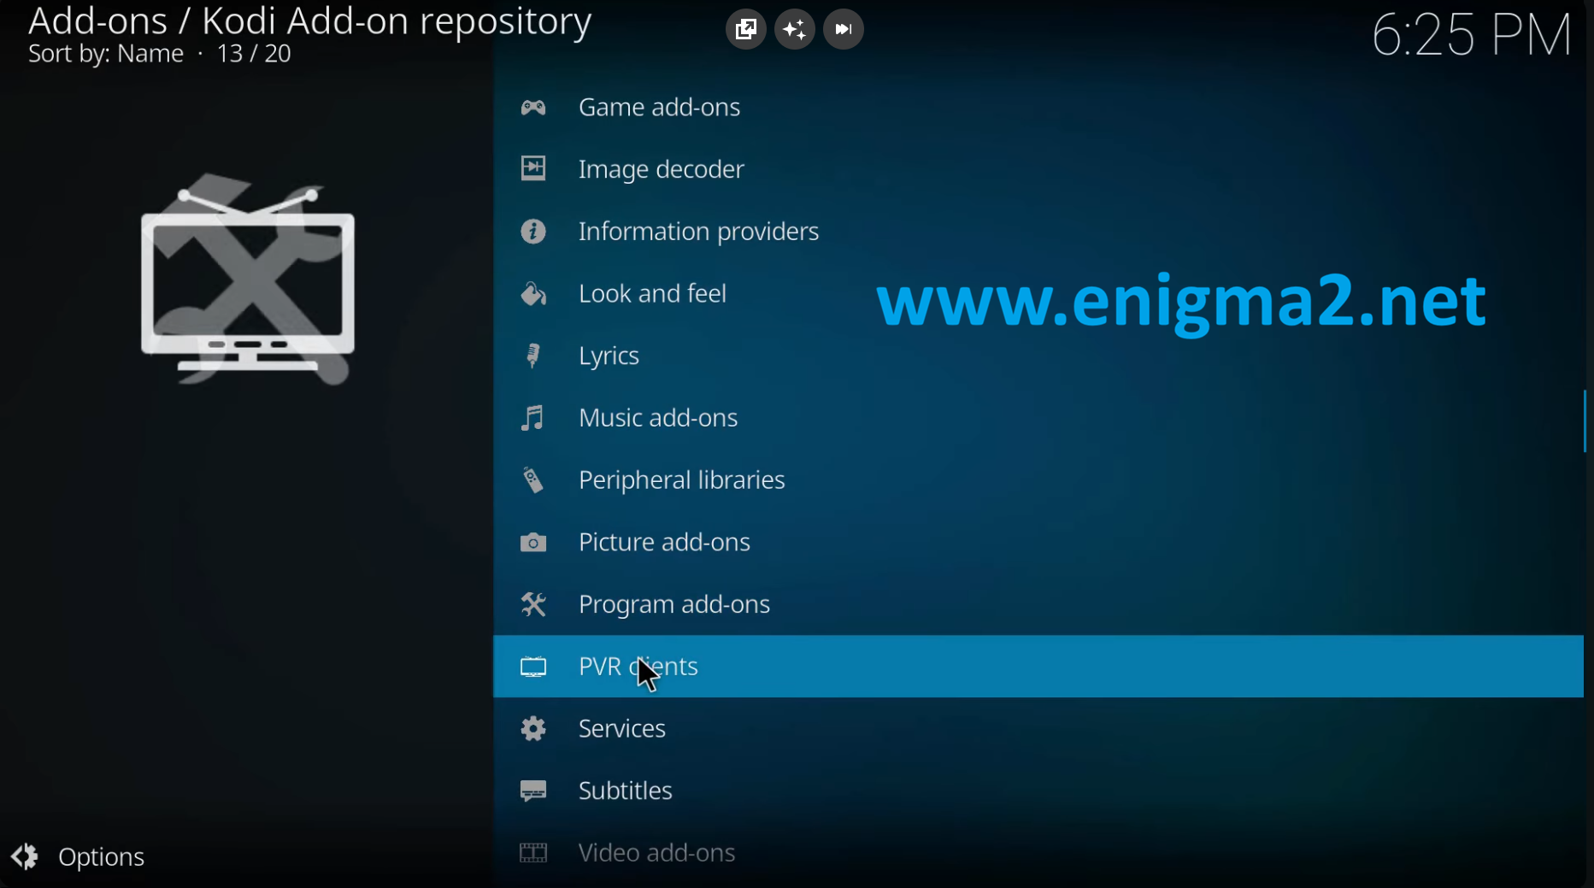1594x888 pixels.
Task: Click the gamepad icon for Game add-ons
Action: [x=533, y=108]
